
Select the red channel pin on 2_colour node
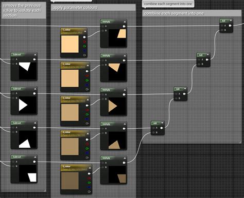(87, 76)
